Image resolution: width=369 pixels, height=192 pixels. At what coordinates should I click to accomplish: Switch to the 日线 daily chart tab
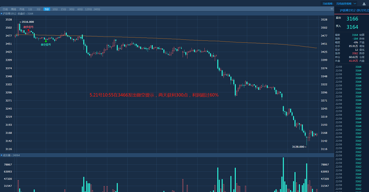click(x=5, y=9)
